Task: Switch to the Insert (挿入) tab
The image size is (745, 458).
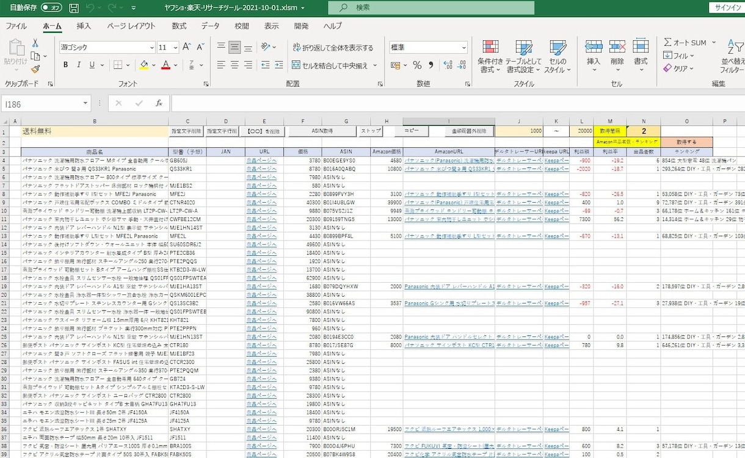Action: pyautogui.click(x=84, y=26)
